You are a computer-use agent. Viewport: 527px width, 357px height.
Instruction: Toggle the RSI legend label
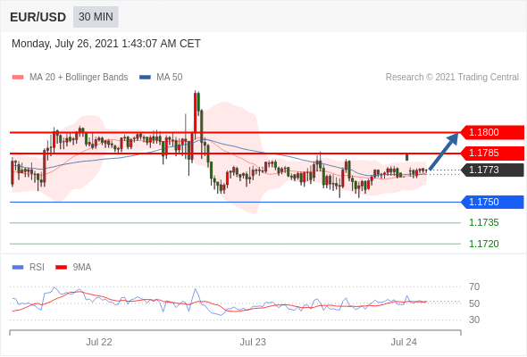[37, 268]
